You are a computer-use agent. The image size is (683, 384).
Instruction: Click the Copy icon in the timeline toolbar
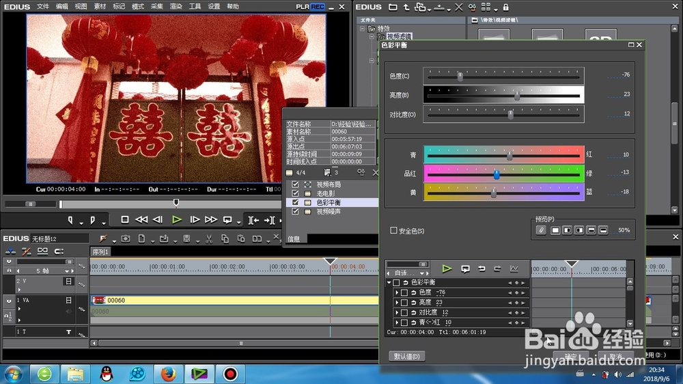pos(225,238)
